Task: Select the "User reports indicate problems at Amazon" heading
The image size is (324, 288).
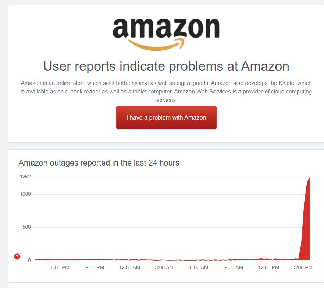Action: click(x=166, y=66)
